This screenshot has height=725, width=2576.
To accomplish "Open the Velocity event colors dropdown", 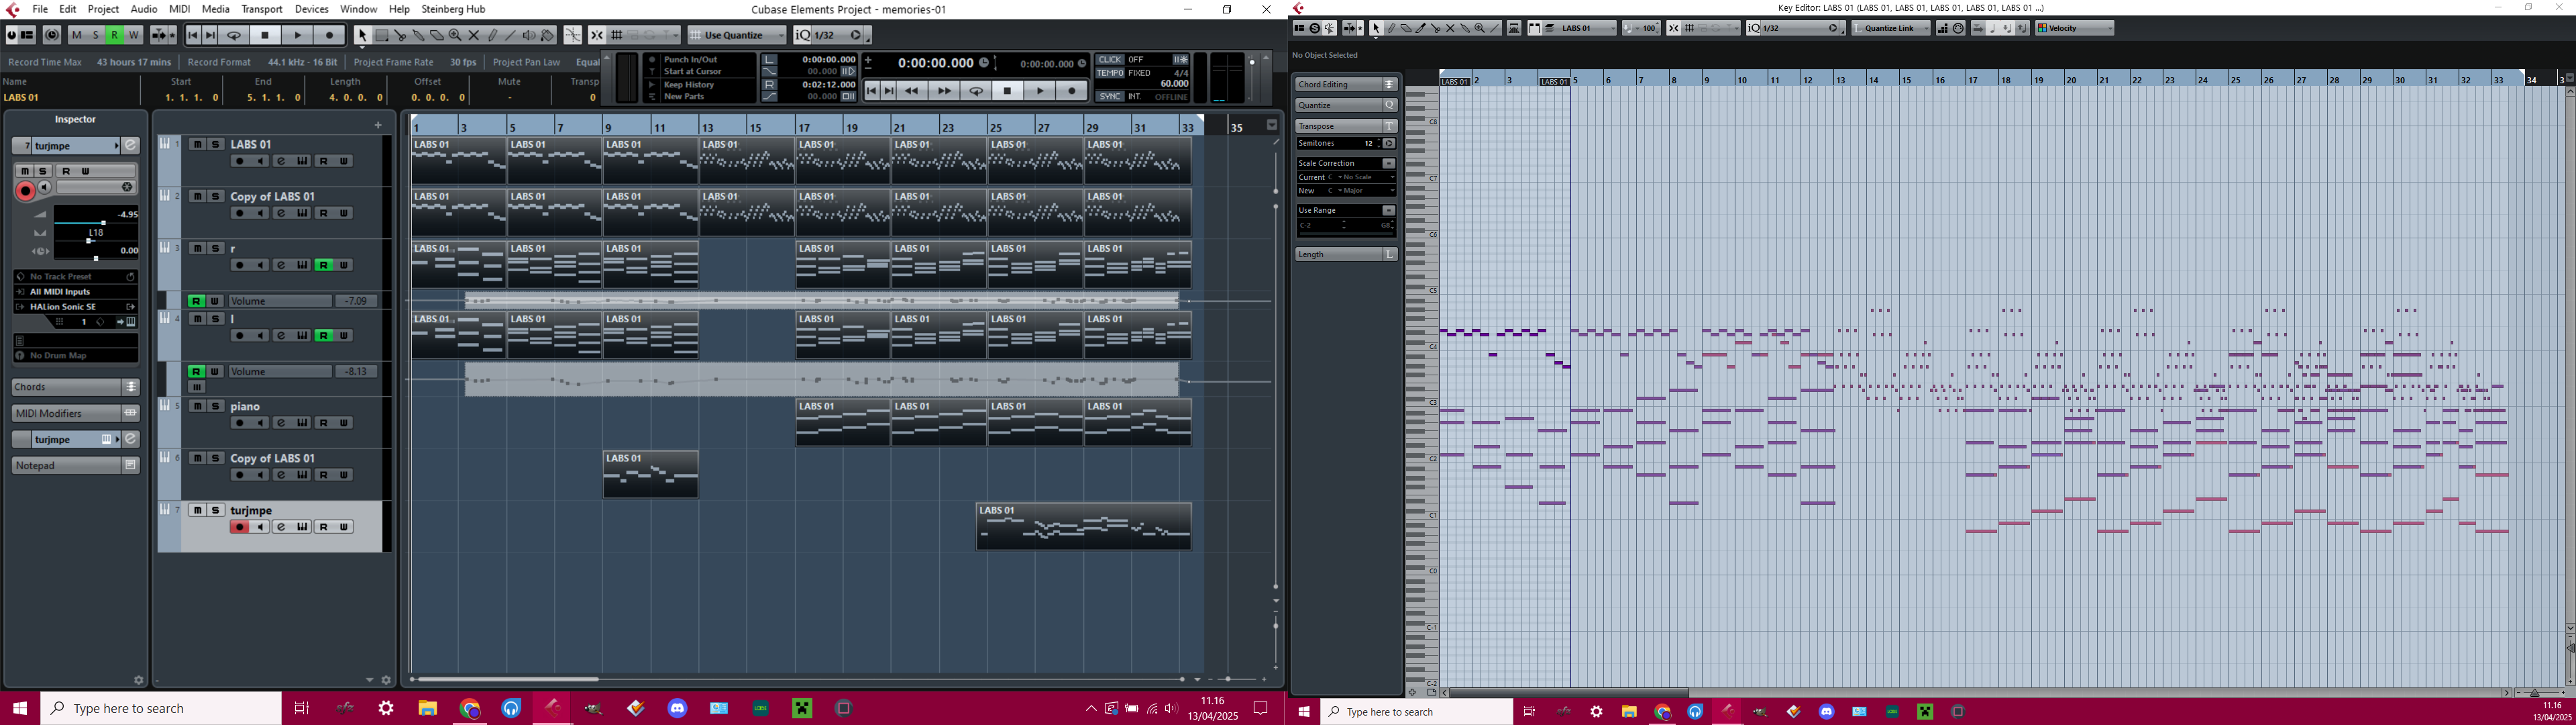I will (2075, 28).
